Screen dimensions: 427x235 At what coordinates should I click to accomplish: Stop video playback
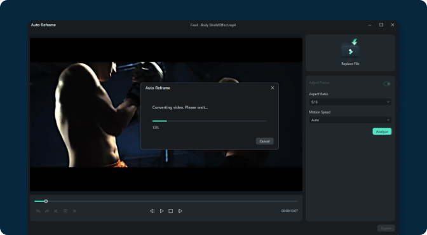click(170, 211)
